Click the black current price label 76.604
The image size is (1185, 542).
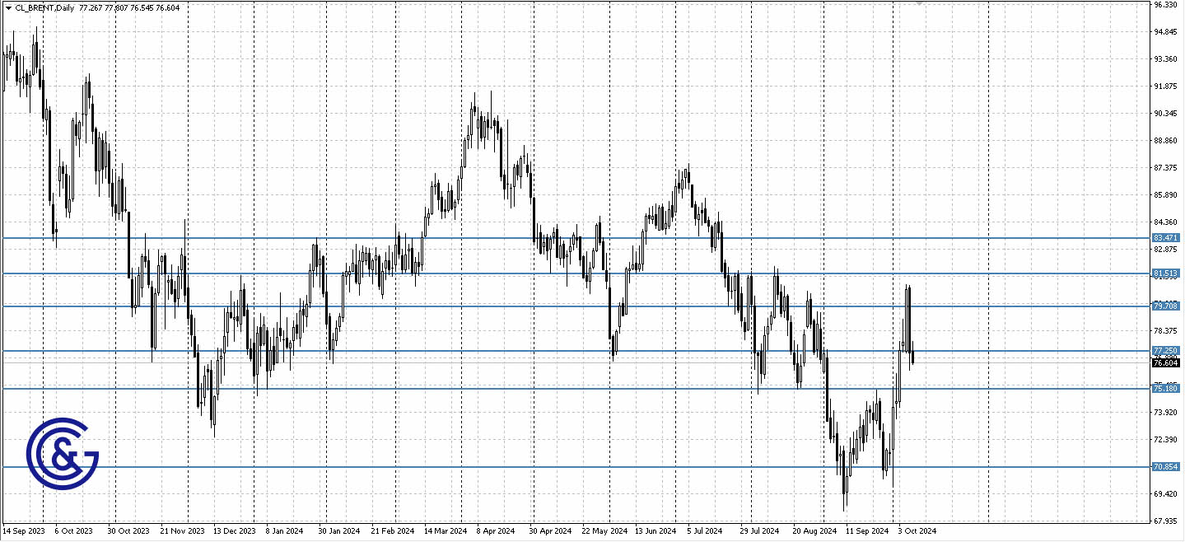pyautogui.click(x=1165, y=362)
